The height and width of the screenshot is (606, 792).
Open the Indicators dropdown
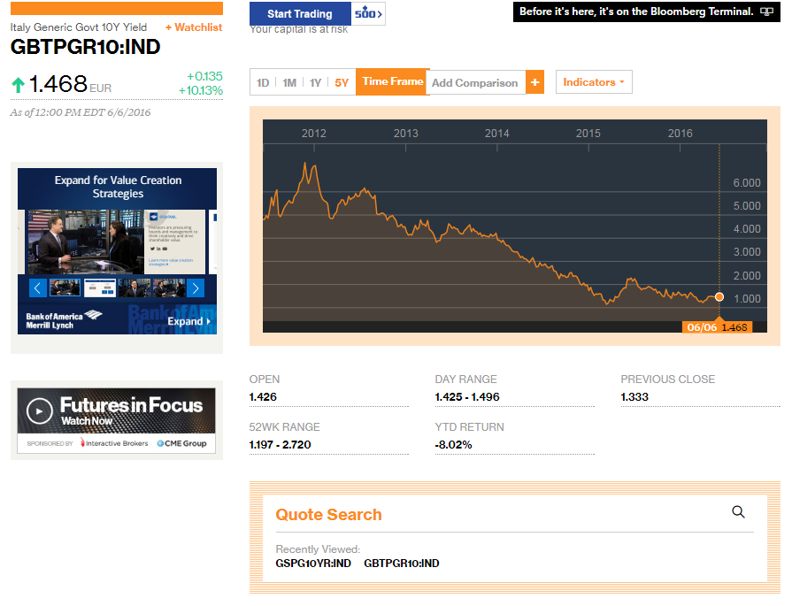pyautogui.click(x=594, y=81)
